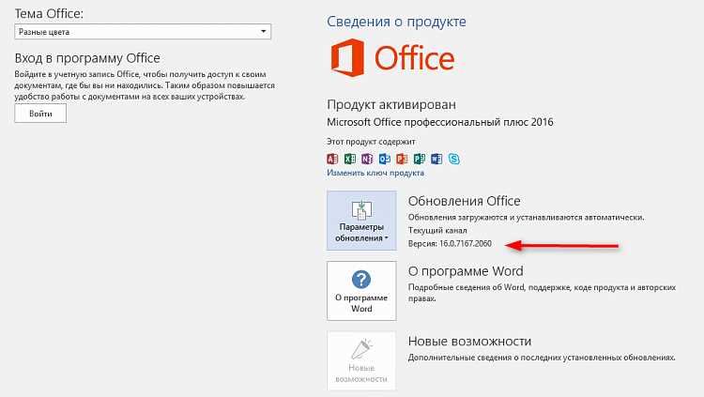Open the Office theme dropdown
This screenshot has width=704, height=397.
143,32
